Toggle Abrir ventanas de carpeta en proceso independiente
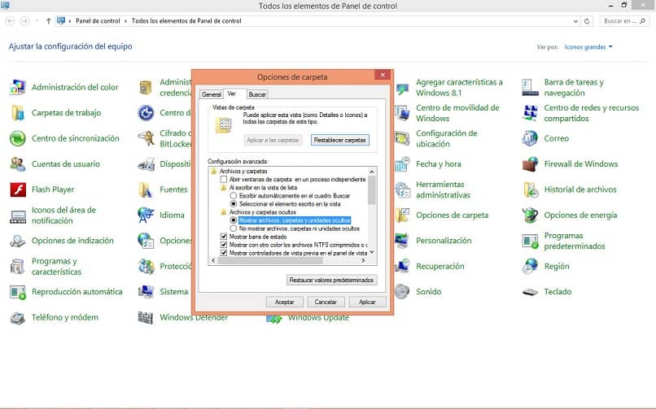Viewport: 656px width, 409px height. (x=224, y=179)
